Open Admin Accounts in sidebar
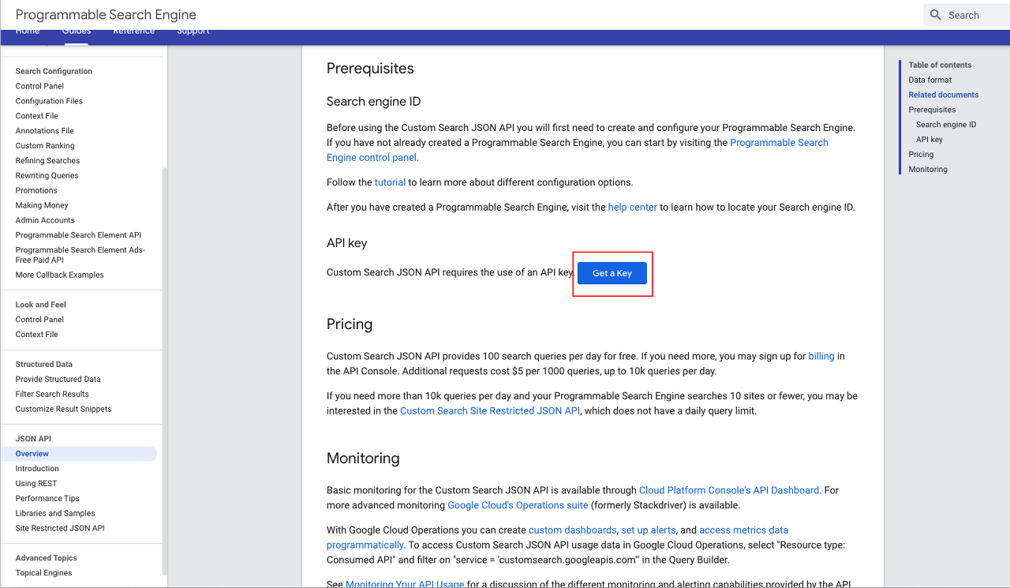Screen dimensions: 1010x588 (45, 221)
